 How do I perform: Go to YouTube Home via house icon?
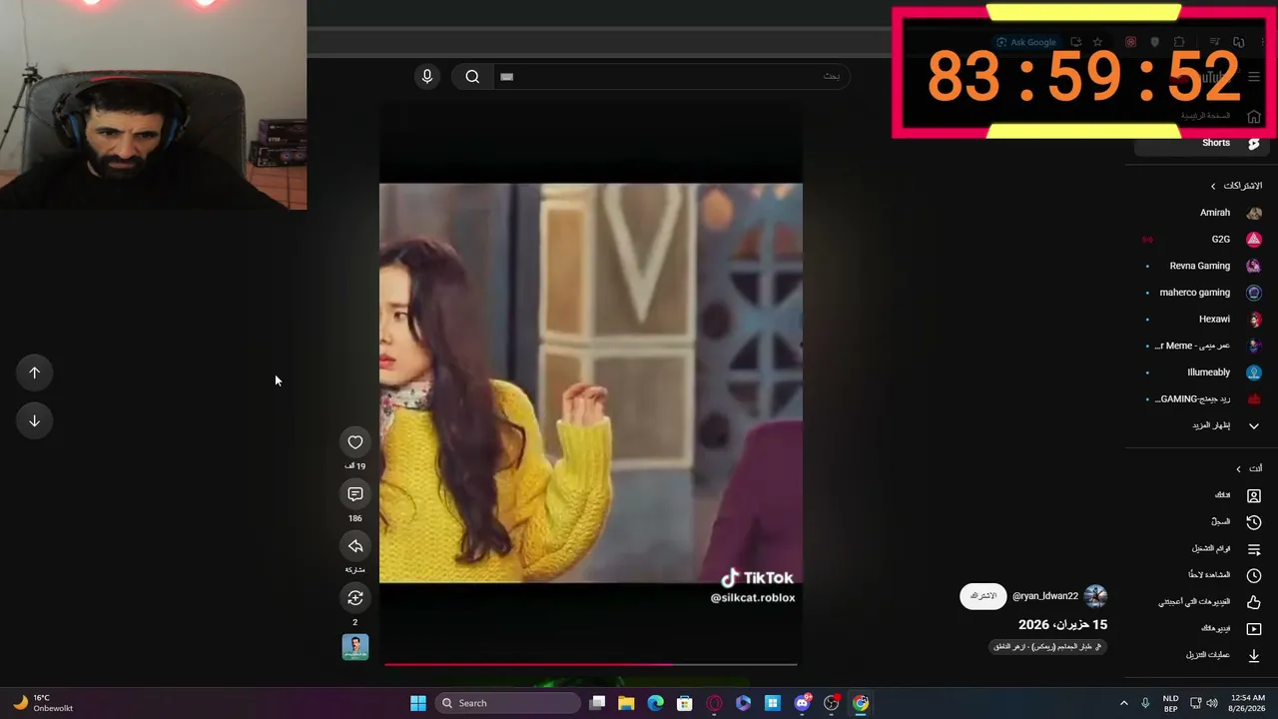1255,116
